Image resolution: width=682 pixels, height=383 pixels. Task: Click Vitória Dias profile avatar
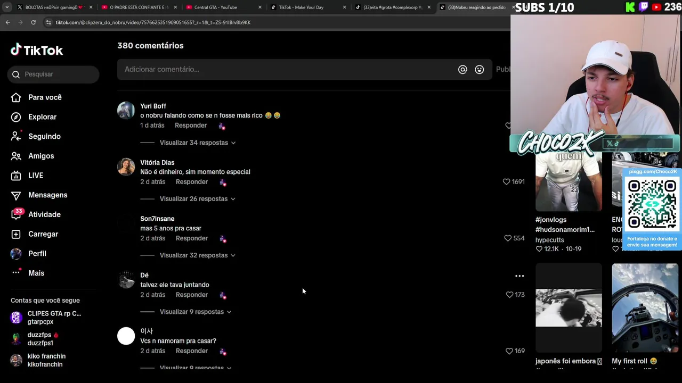(126, 166)
